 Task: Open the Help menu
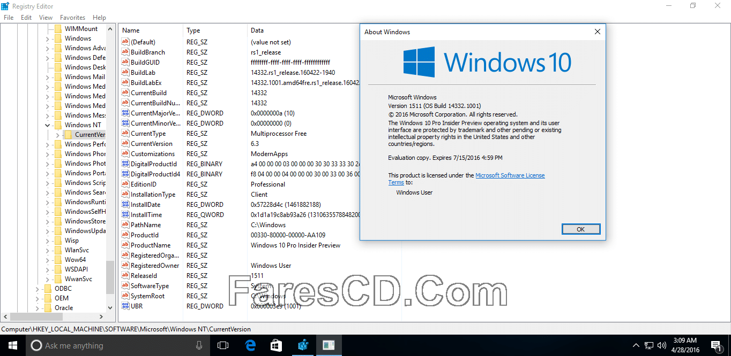click(99, 18)
